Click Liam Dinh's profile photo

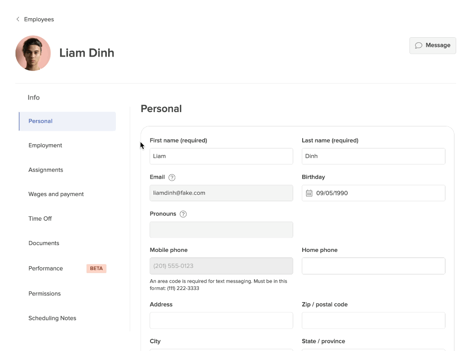pos(33,53)
